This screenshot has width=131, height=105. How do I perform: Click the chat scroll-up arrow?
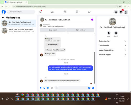click(x=94, y=34)
